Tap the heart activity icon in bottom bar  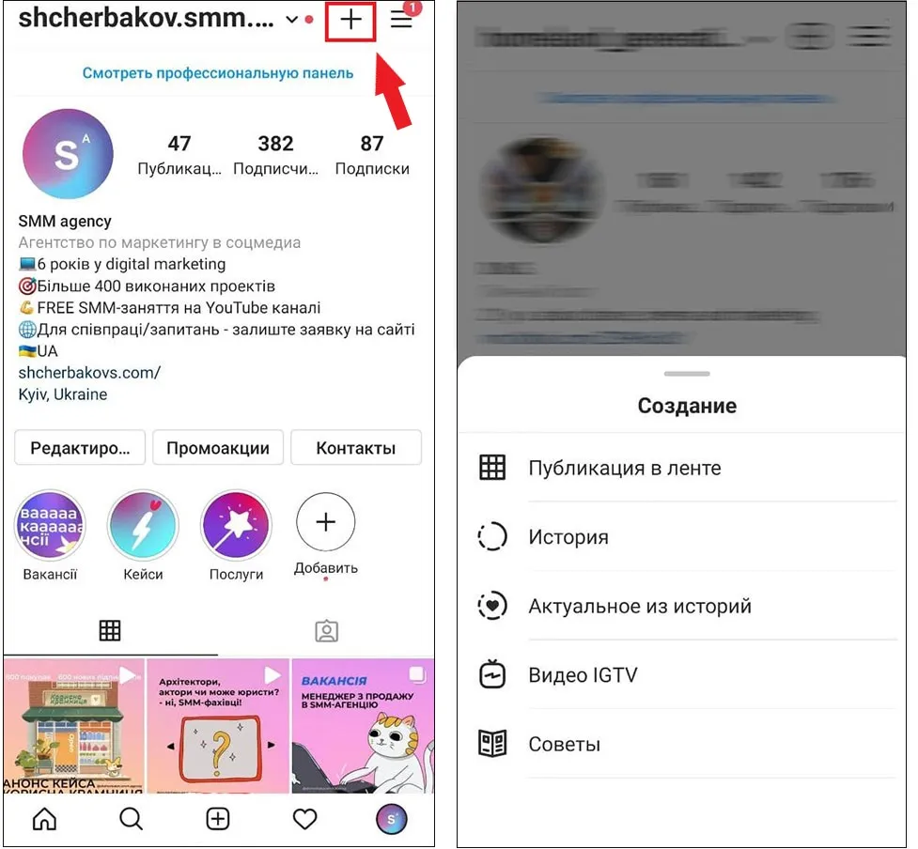click(305, 819)
